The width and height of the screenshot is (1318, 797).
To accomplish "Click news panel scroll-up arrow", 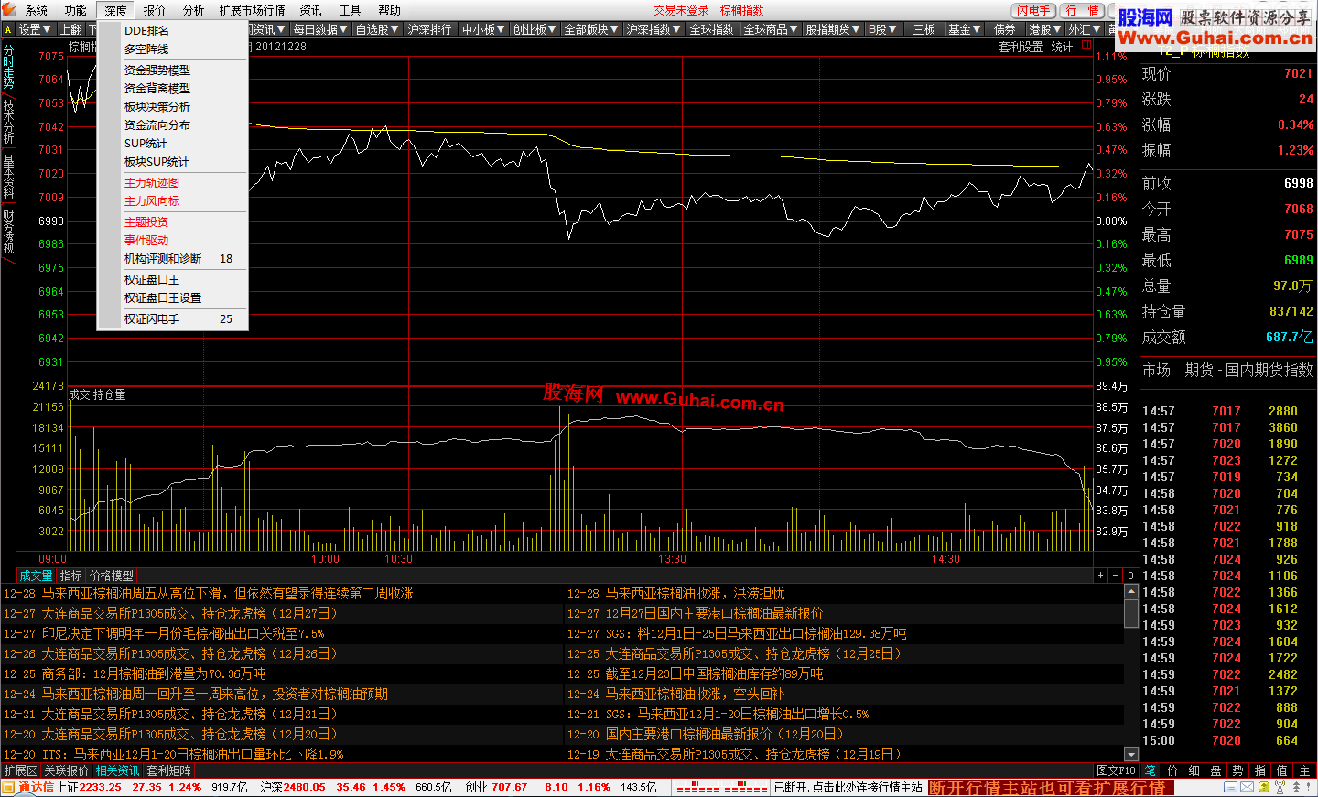I will [1131, 592].
